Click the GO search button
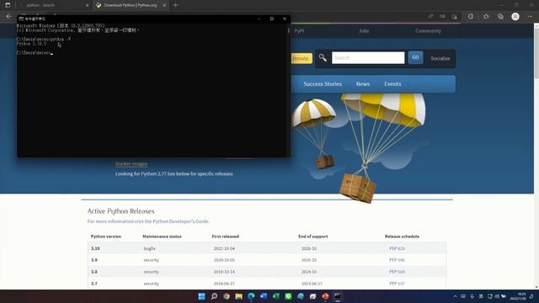The height and width of the screenshot is (303, 539). (415, 57)
